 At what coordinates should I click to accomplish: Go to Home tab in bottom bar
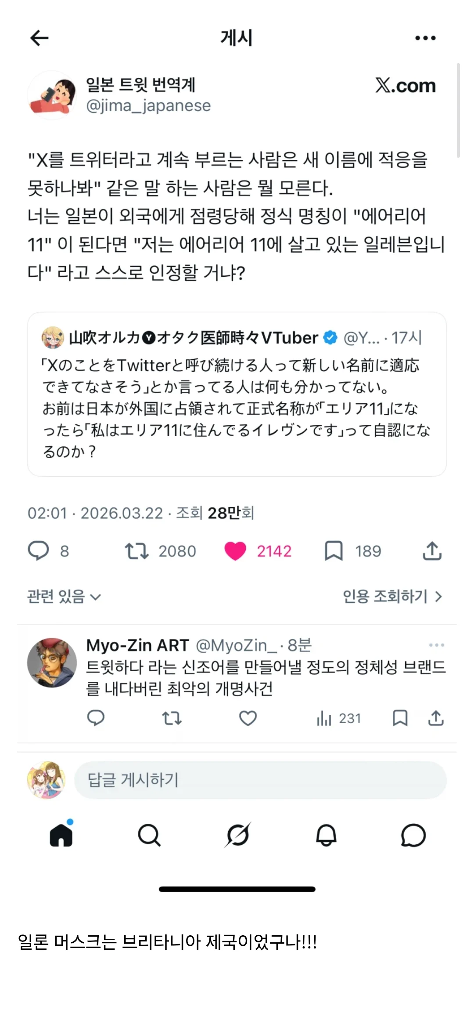coord(61,835)
